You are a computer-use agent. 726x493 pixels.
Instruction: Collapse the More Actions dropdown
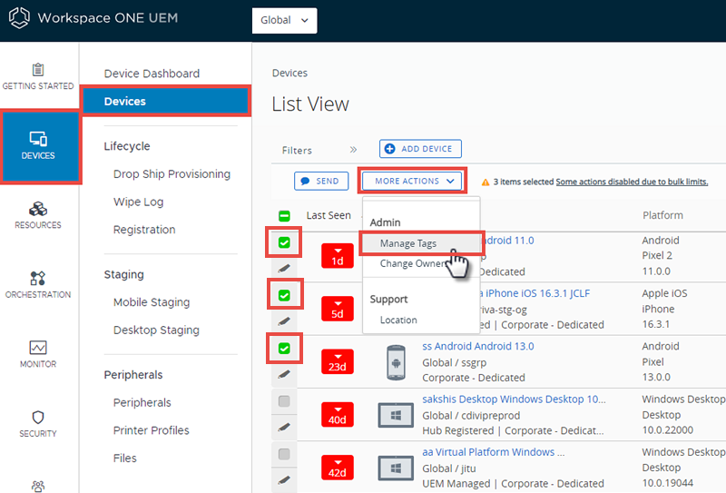412,181
